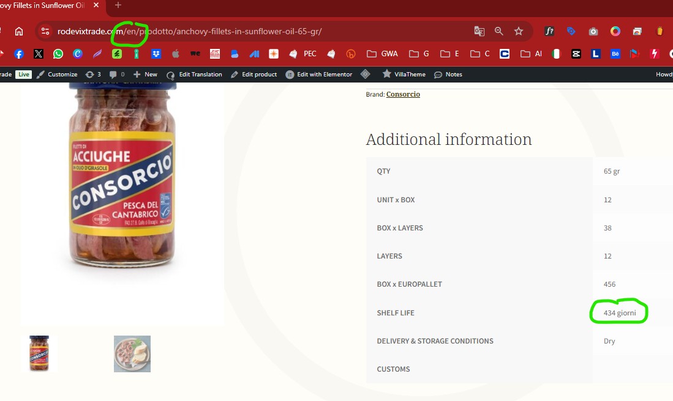
Task: Open the E bookmarks folder
Action: coord(450,54)
